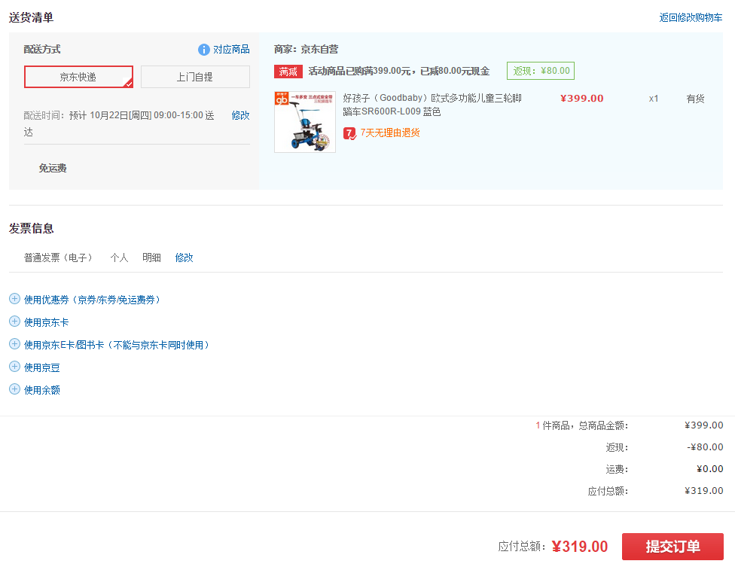
Task: Open the Goodbaby tricycle product title
Action: point(432,105)
